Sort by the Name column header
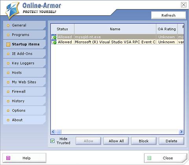Viewport: 189px width, 165px height. (115, 29)
